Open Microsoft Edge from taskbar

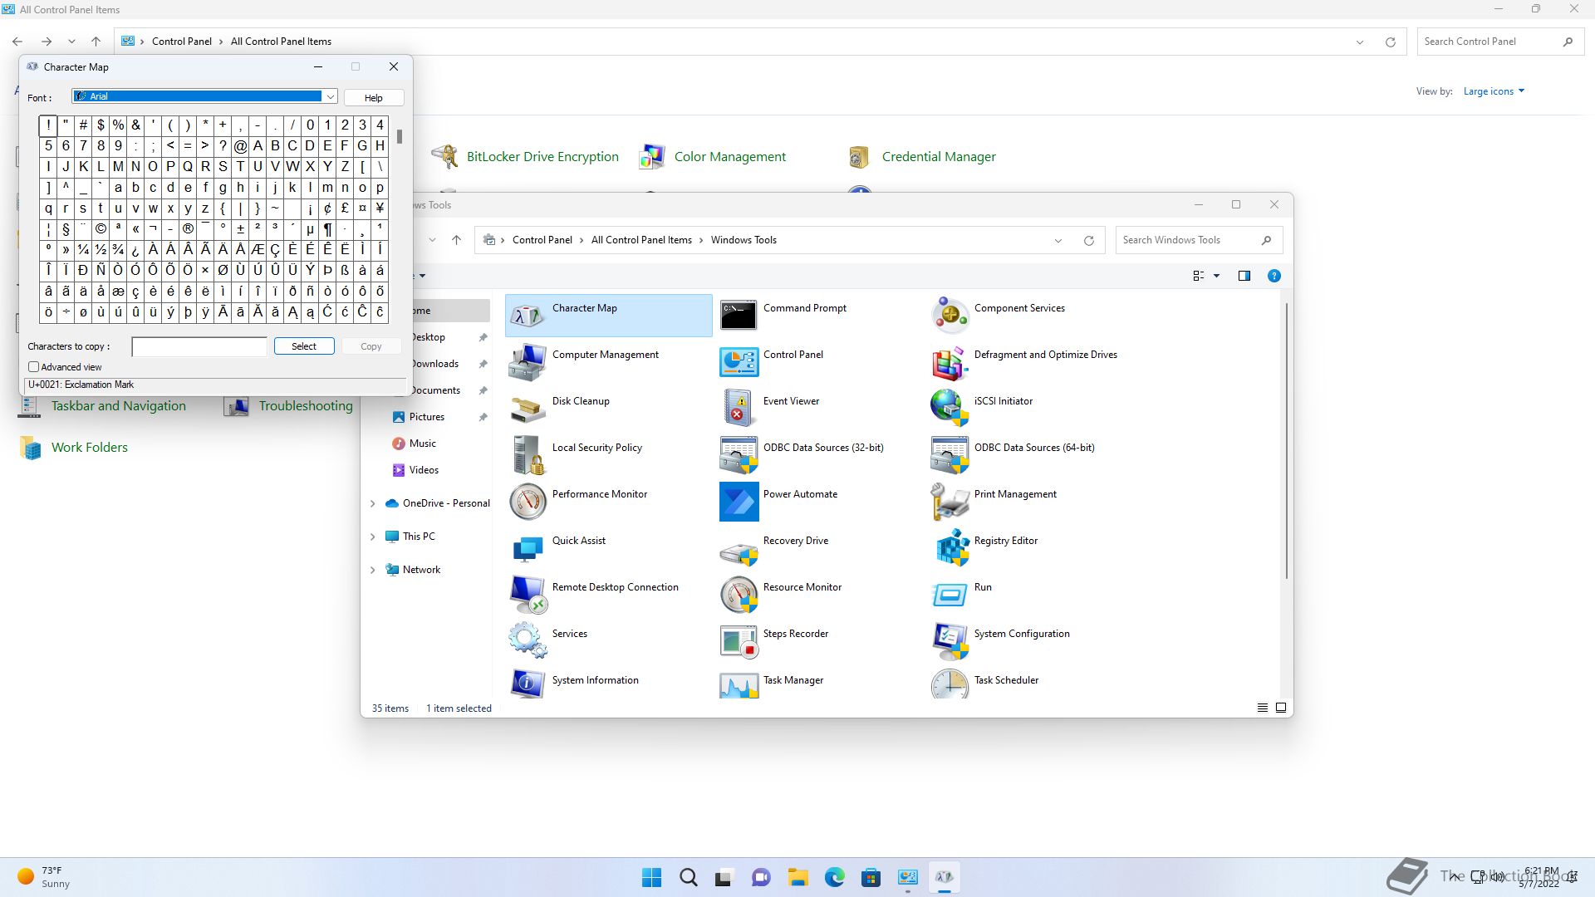coord(834,877)
